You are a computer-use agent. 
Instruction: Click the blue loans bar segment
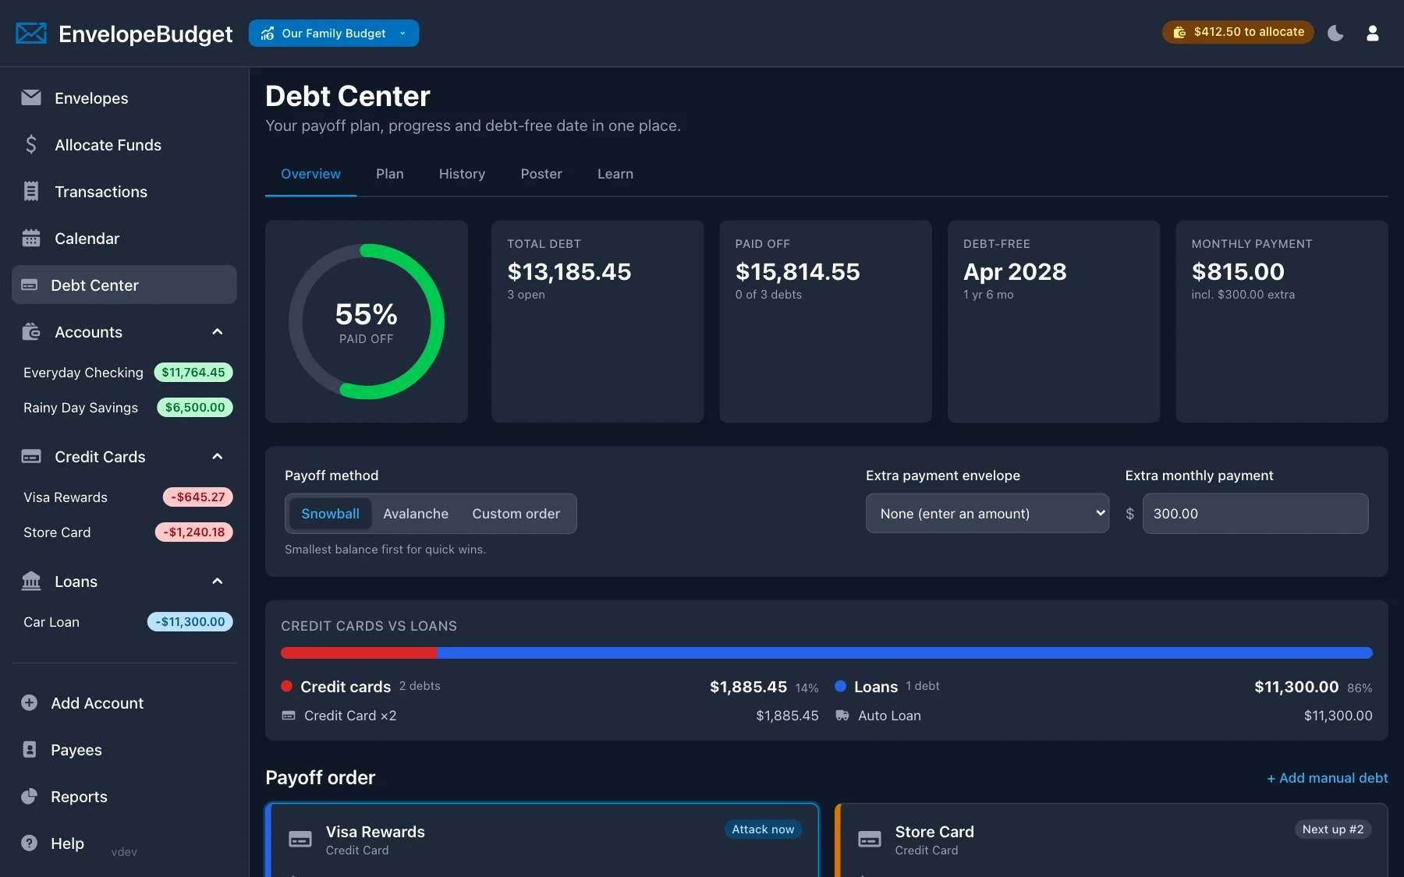(x=905, y=652)
